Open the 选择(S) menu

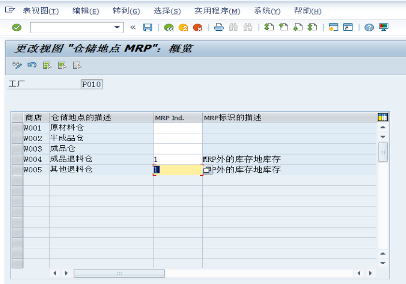167,11
